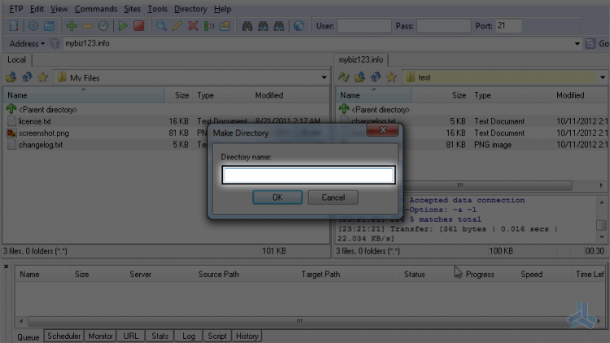Click the magnifying glass view icon
This screenshot has height=343, width=610.
pyautogui.click(x=161, y=26)
